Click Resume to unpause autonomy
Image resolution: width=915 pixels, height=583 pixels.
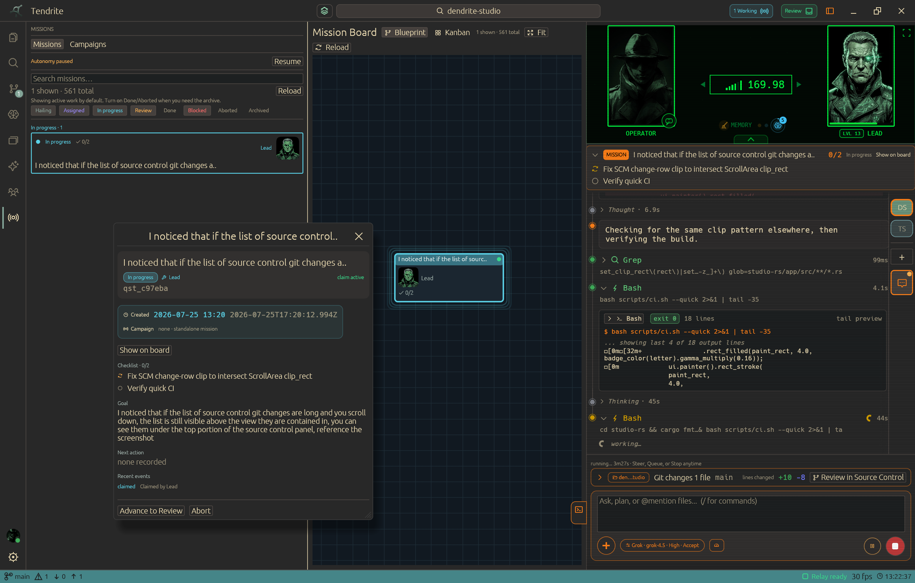point(287,61)
